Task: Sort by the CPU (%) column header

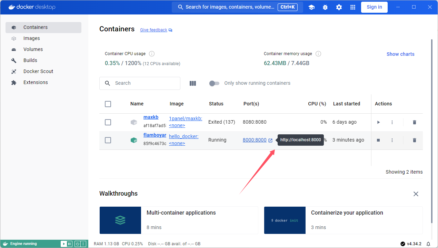Action: point(317,104)
